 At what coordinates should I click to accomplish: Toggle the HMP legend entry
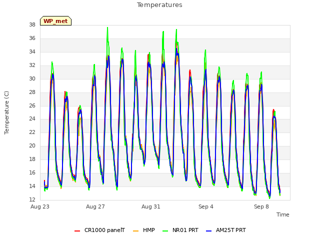point(144,230)
